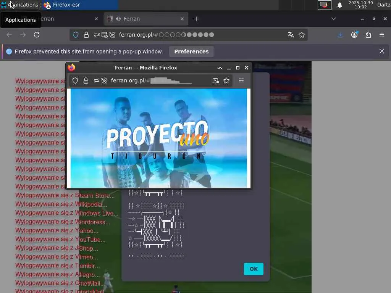This screenshot has height=293, width=391.
Task: Click 'Wylogowywanie się z Wordpress...' text
Action: 62,222
